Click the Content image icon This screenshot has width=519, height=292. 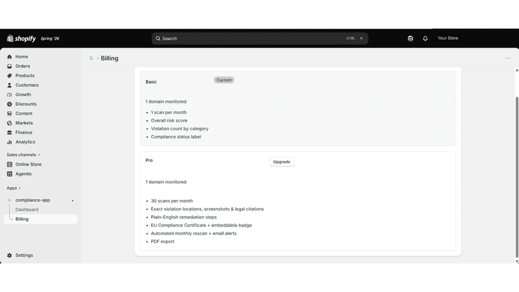coord(9,113)
